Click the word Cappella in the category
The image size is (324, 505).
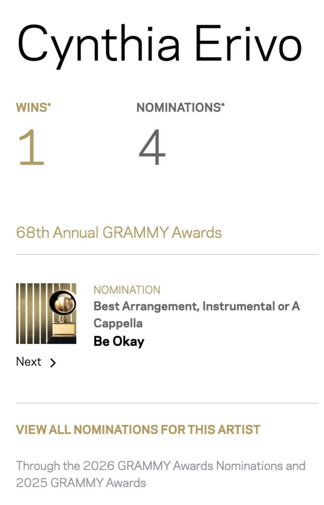point(118,323)
